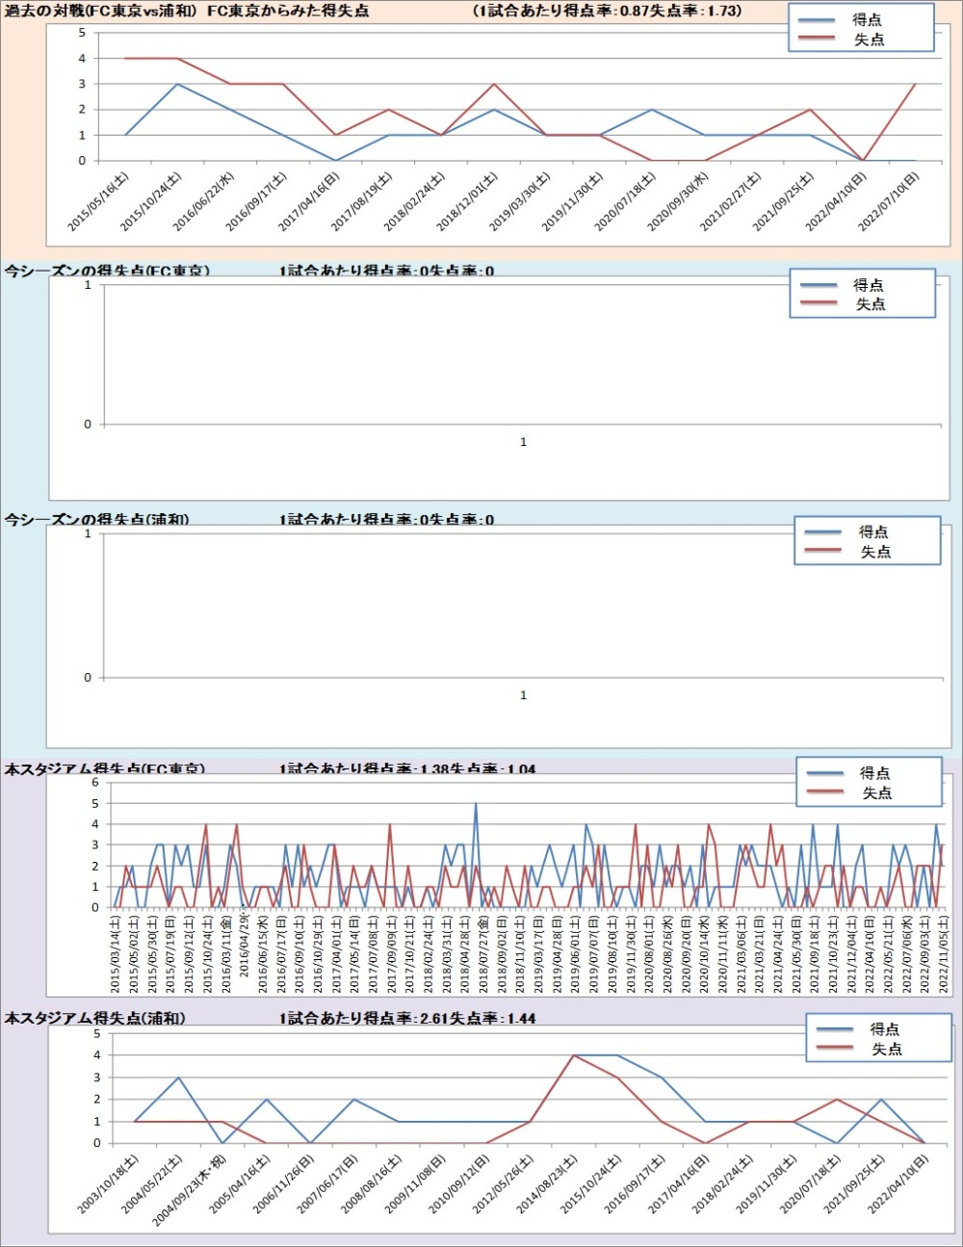The image size is (963, 1247).
Task: Click red 失点 legend line in 本スタジアム 浦和 chart
Action: pos(833,1049)
